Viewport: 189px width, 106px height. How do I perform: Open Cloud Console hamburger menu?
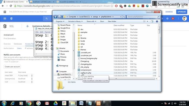pos(5,19)
